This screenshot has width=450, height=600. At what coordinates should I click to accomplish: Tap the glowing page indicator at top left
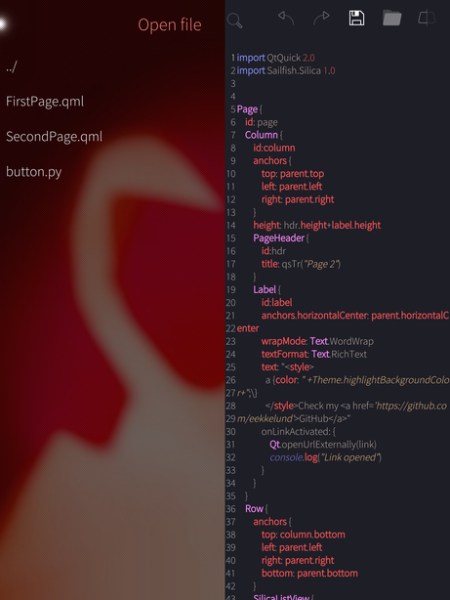coord(2,24)
